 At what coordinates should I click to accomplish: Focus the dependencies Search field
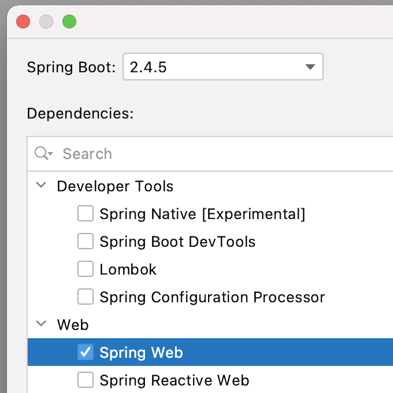click(220, 154)
